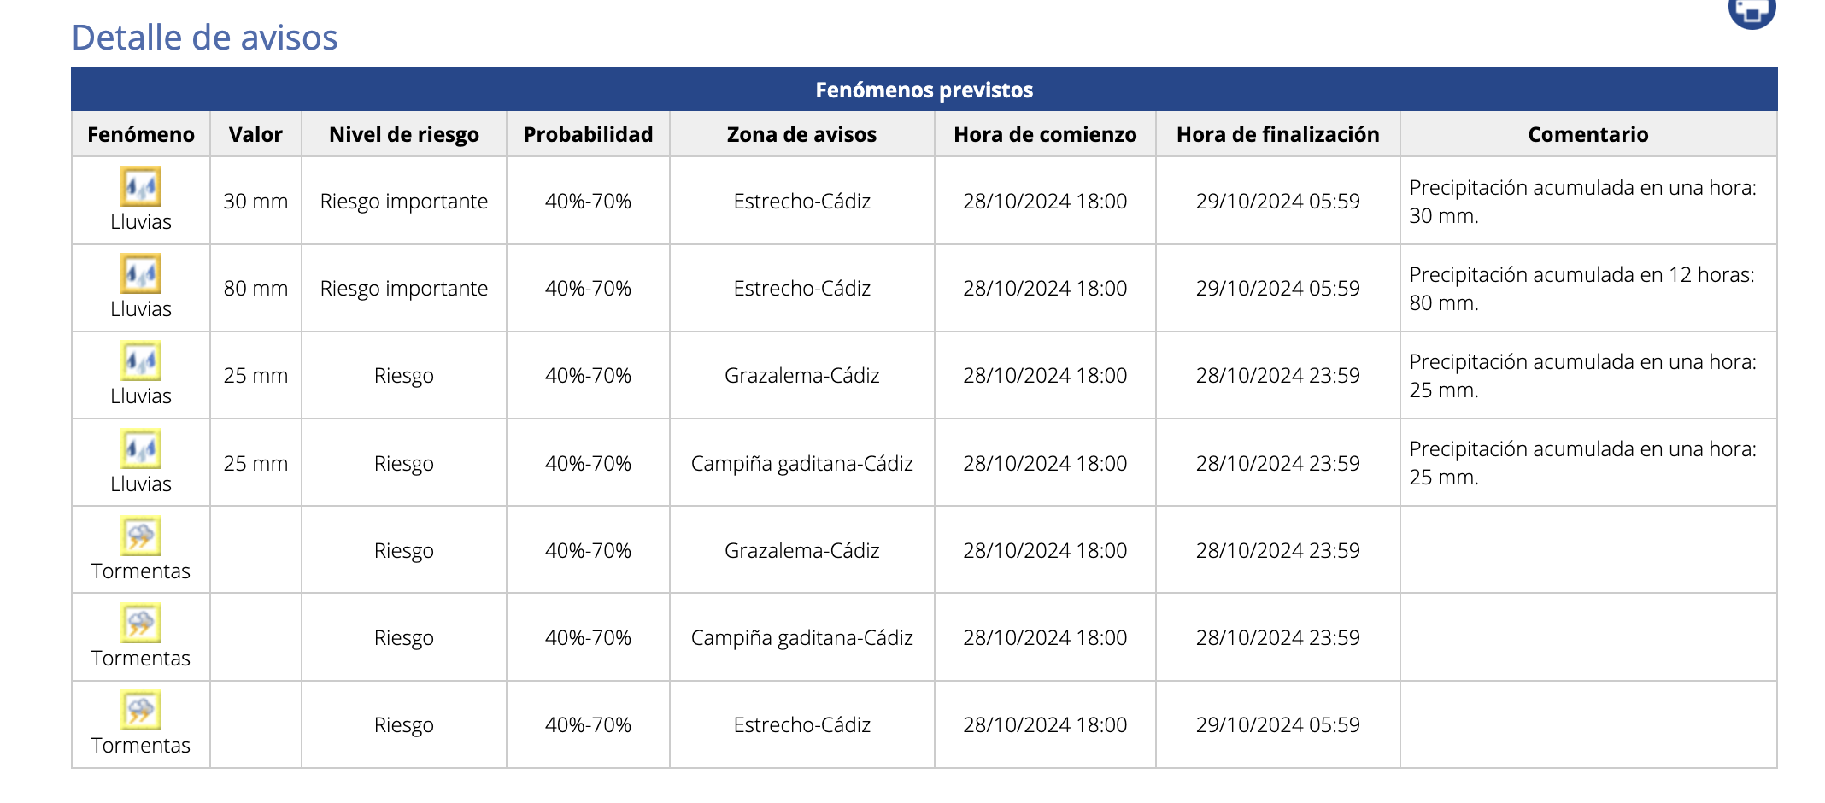Select the Lluvias rain icon in first row
This screenshot has width=1825, height=803.
coord(140,190)
